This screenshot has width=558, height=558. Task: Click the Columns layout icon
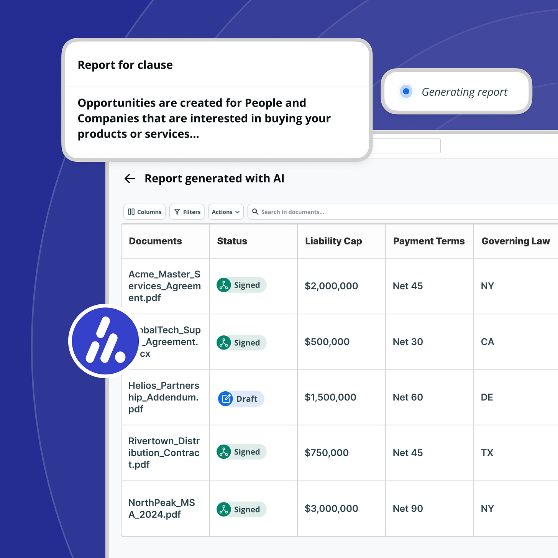click(x=131, y=212)
